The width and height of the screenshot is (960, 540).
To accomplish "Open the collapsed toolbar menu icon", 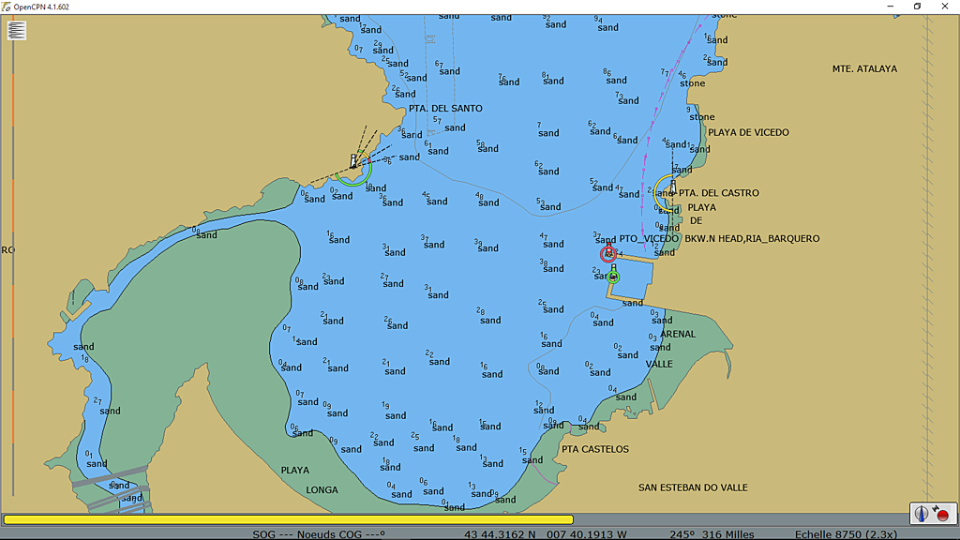I will tap(17, 30).
